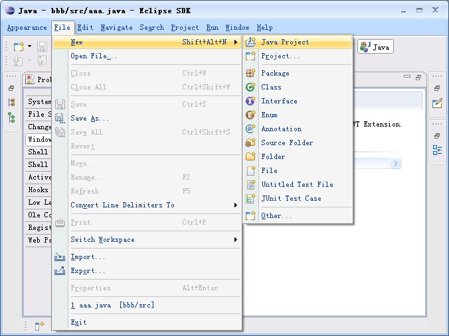Minimize the editor area panel
Viewport: 449px width, 336px height.
(407, 77)
